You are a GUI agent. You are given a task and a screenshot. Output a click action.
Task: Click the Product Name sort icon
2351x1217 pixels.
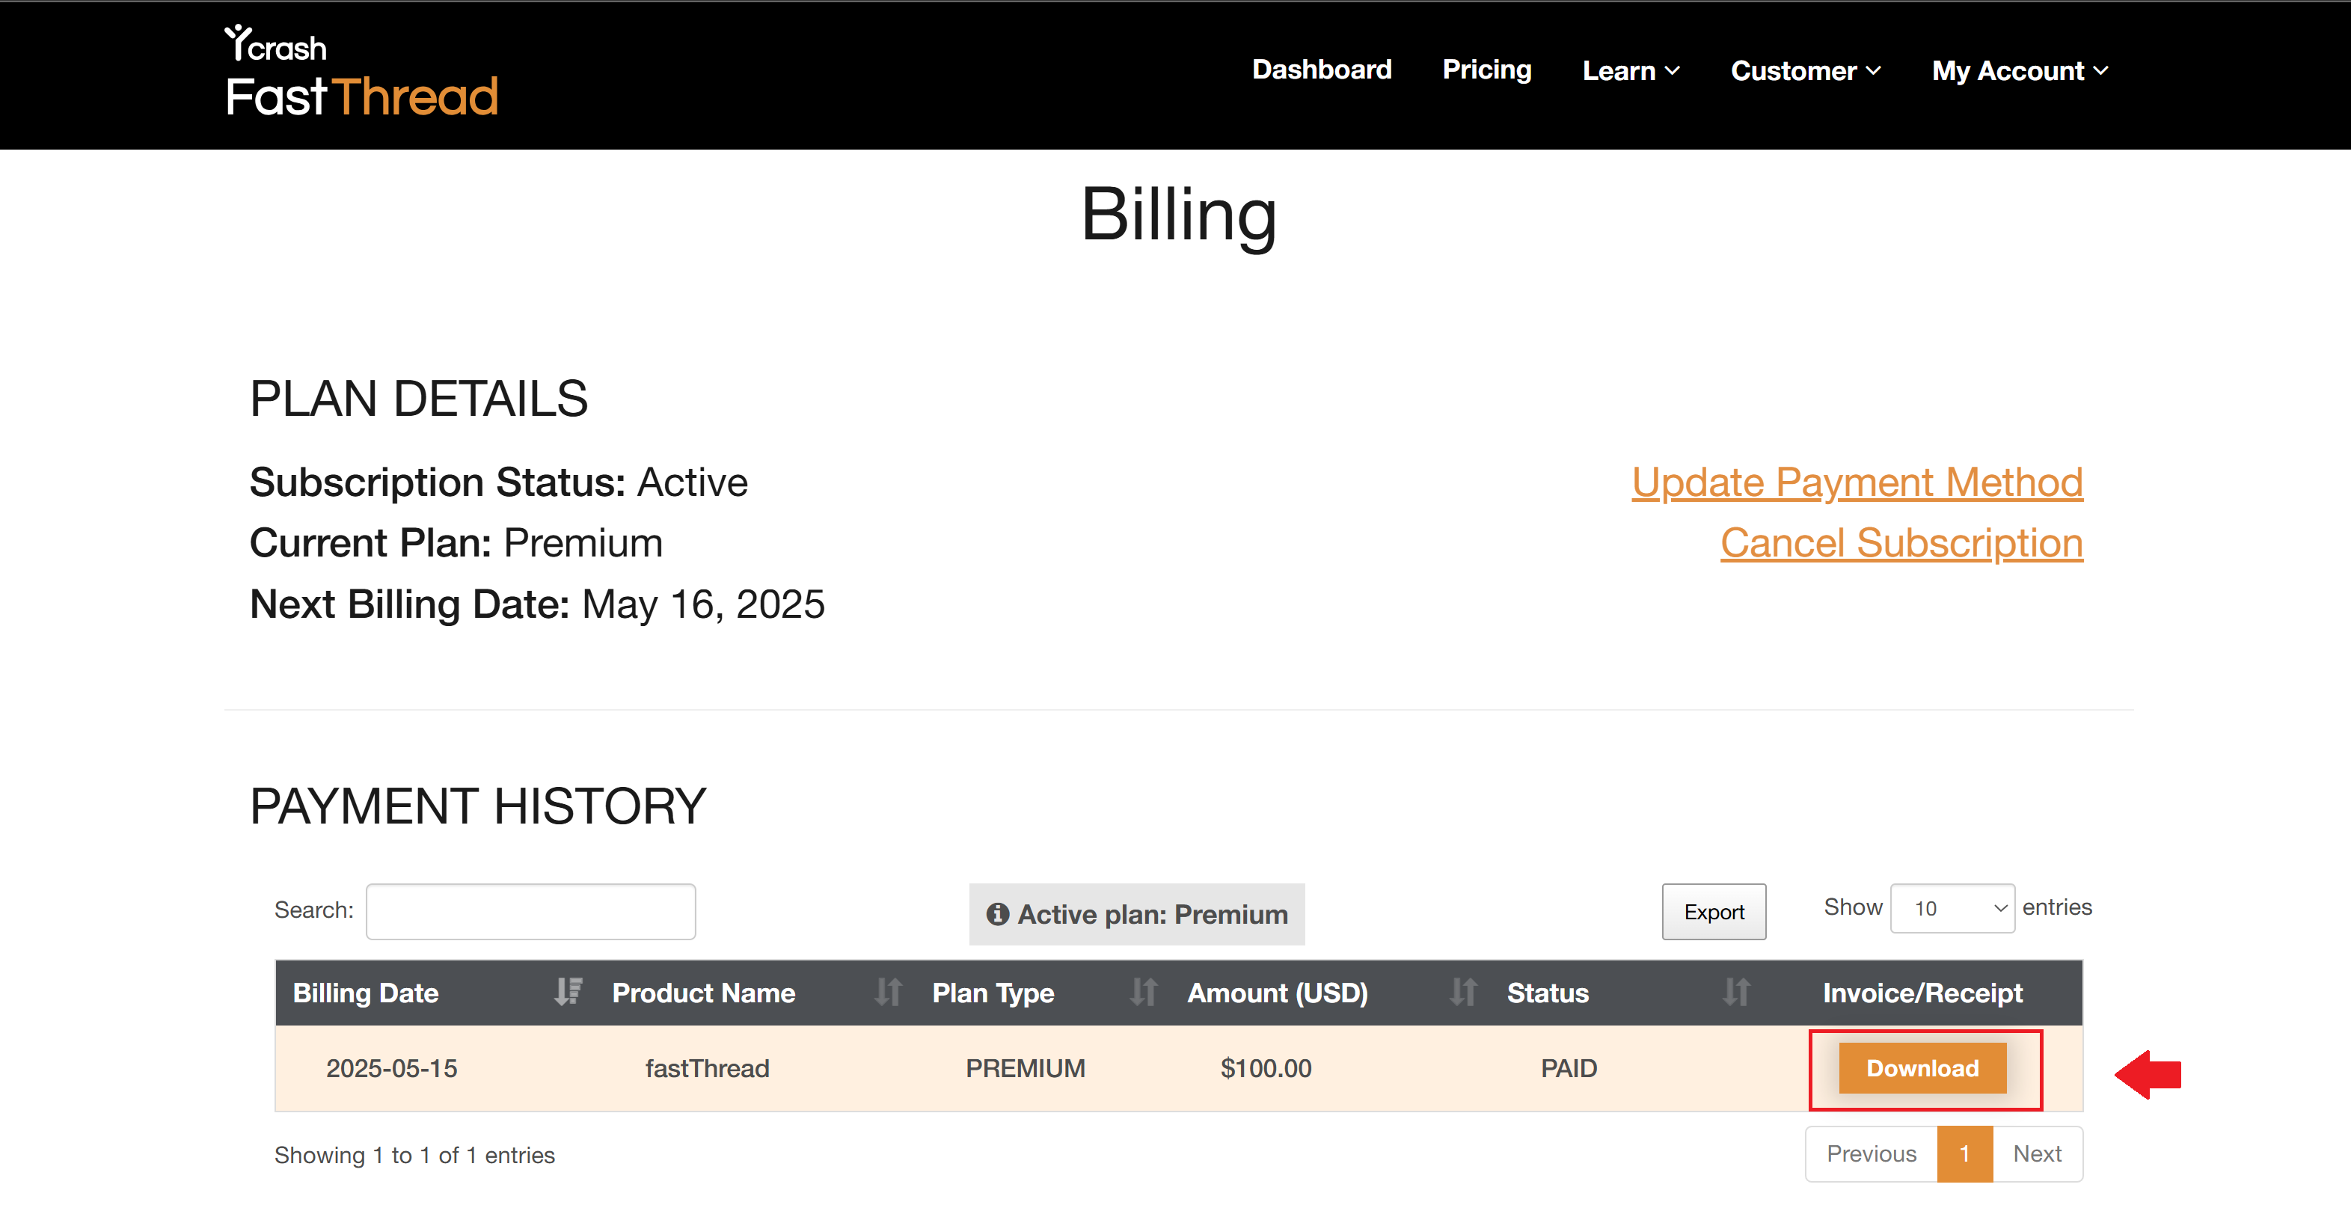click(x=888, y=992)
